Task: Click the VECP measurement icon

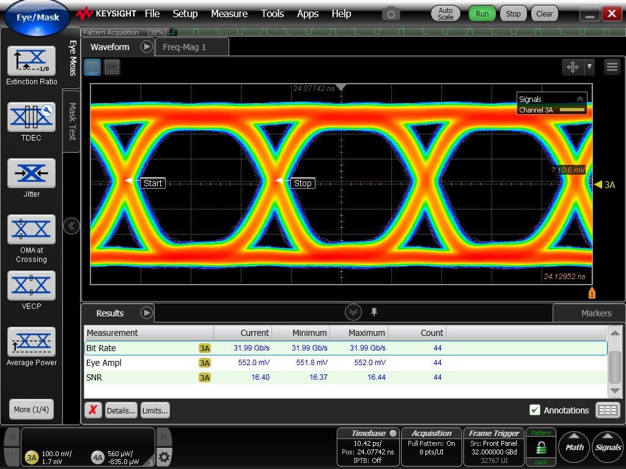Action: pyautogui.click(x=31, y=286)
